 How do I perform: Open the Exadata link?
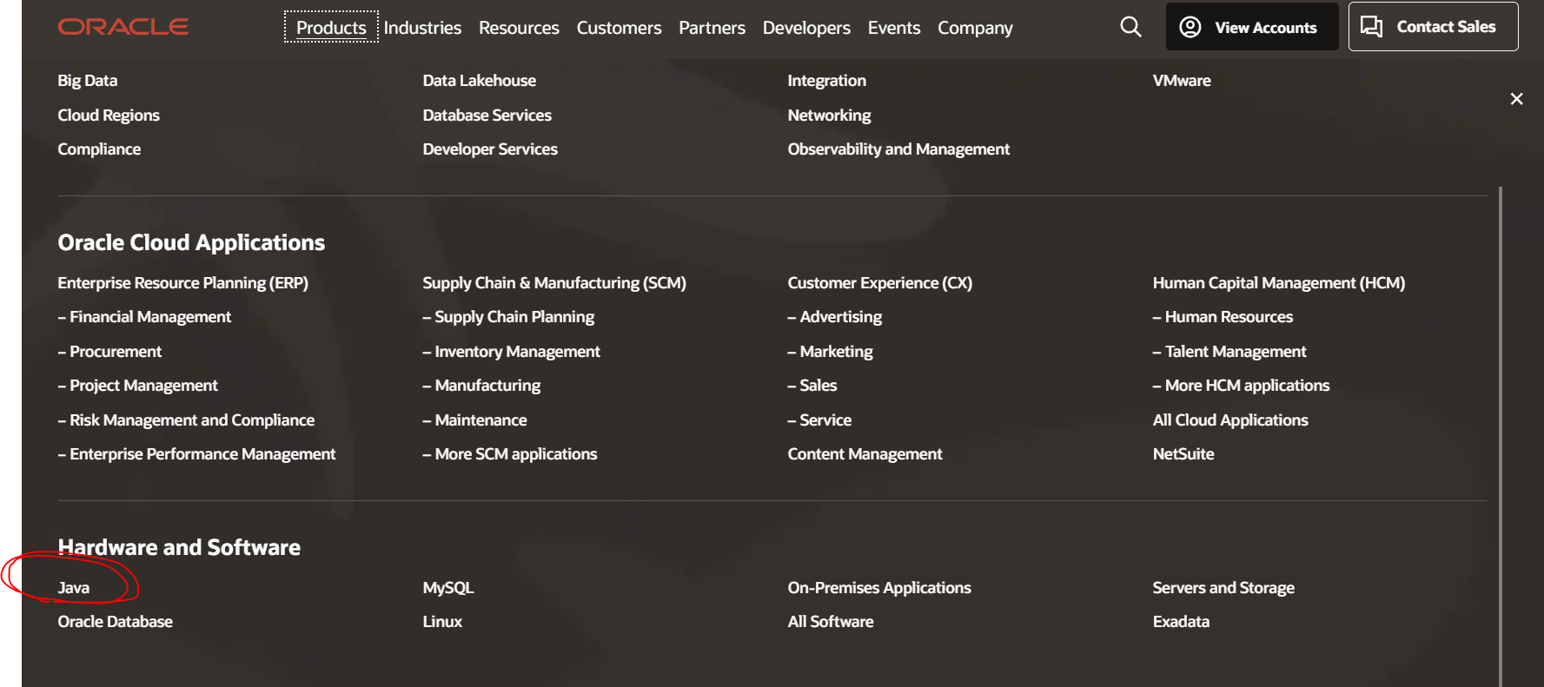tap(1180, 622)
